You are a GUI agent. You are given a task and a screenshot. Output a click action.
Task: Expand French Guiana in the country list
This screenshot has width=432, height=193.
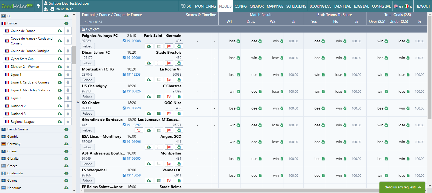pyautogui.click(x=17, y=129)
